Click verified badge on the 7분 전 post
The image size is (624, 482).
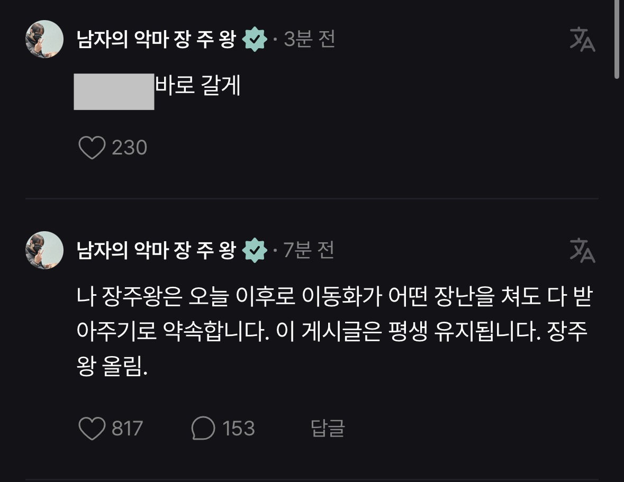[x=255, y=251]
